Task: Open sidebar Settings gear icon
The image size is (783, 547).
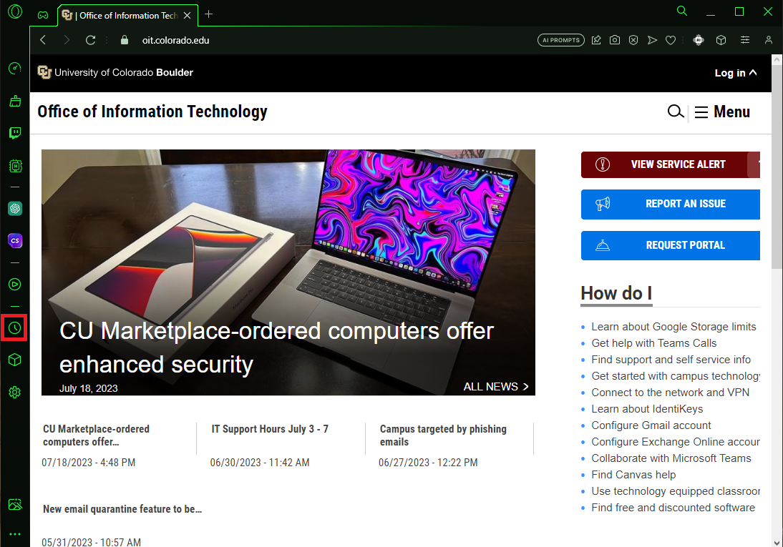Action: [14, 392]
